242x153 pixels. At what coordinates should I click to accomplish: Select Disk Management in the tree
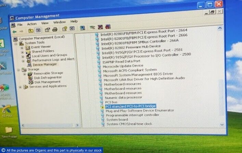point(47,82)
